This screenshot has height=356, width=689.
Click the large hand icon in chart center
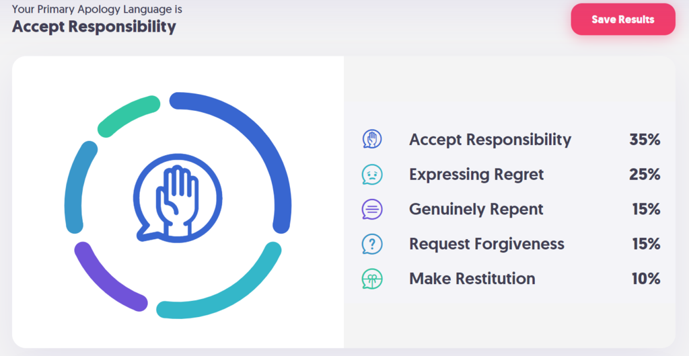[x=178, y=198]
